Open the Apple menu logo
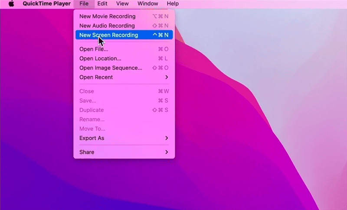This screenshot has width=347, height=210. [x=12, y=3]
